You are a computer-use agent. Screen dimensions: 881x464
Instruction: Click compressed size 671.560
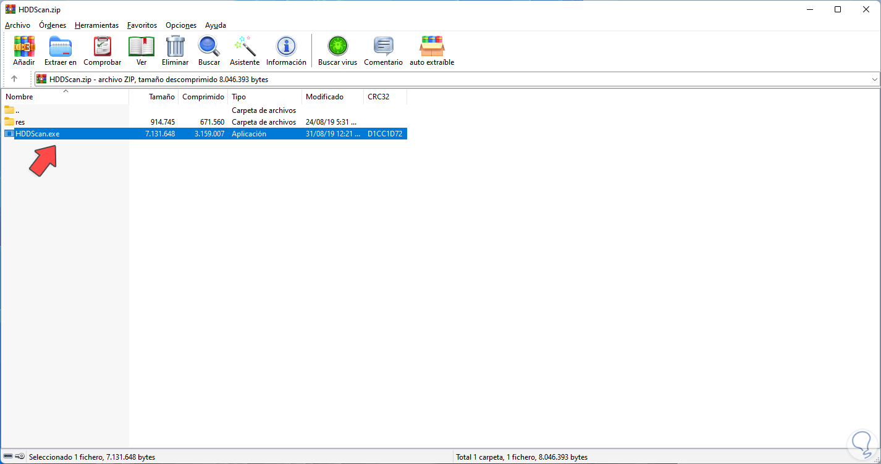click(x=212, y=122)
